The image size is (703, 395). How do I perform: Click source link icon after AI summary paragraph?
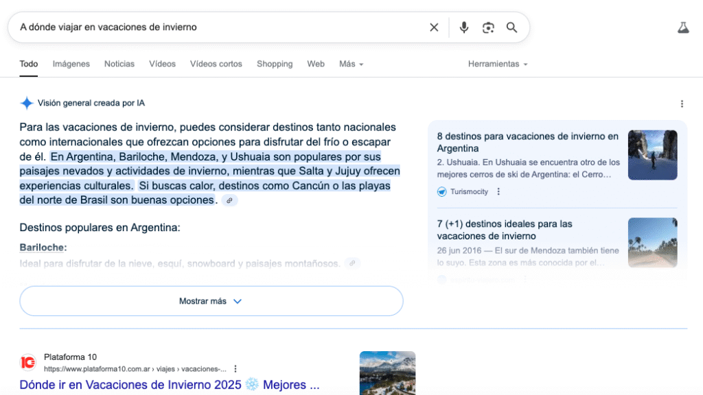pos(229,201)
